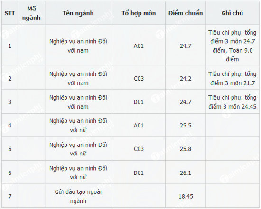Select the Ghi chú column header
Image resolution: width=261 pixels, height=209 pixels.
pyautogui.click(x=233, y=13)
